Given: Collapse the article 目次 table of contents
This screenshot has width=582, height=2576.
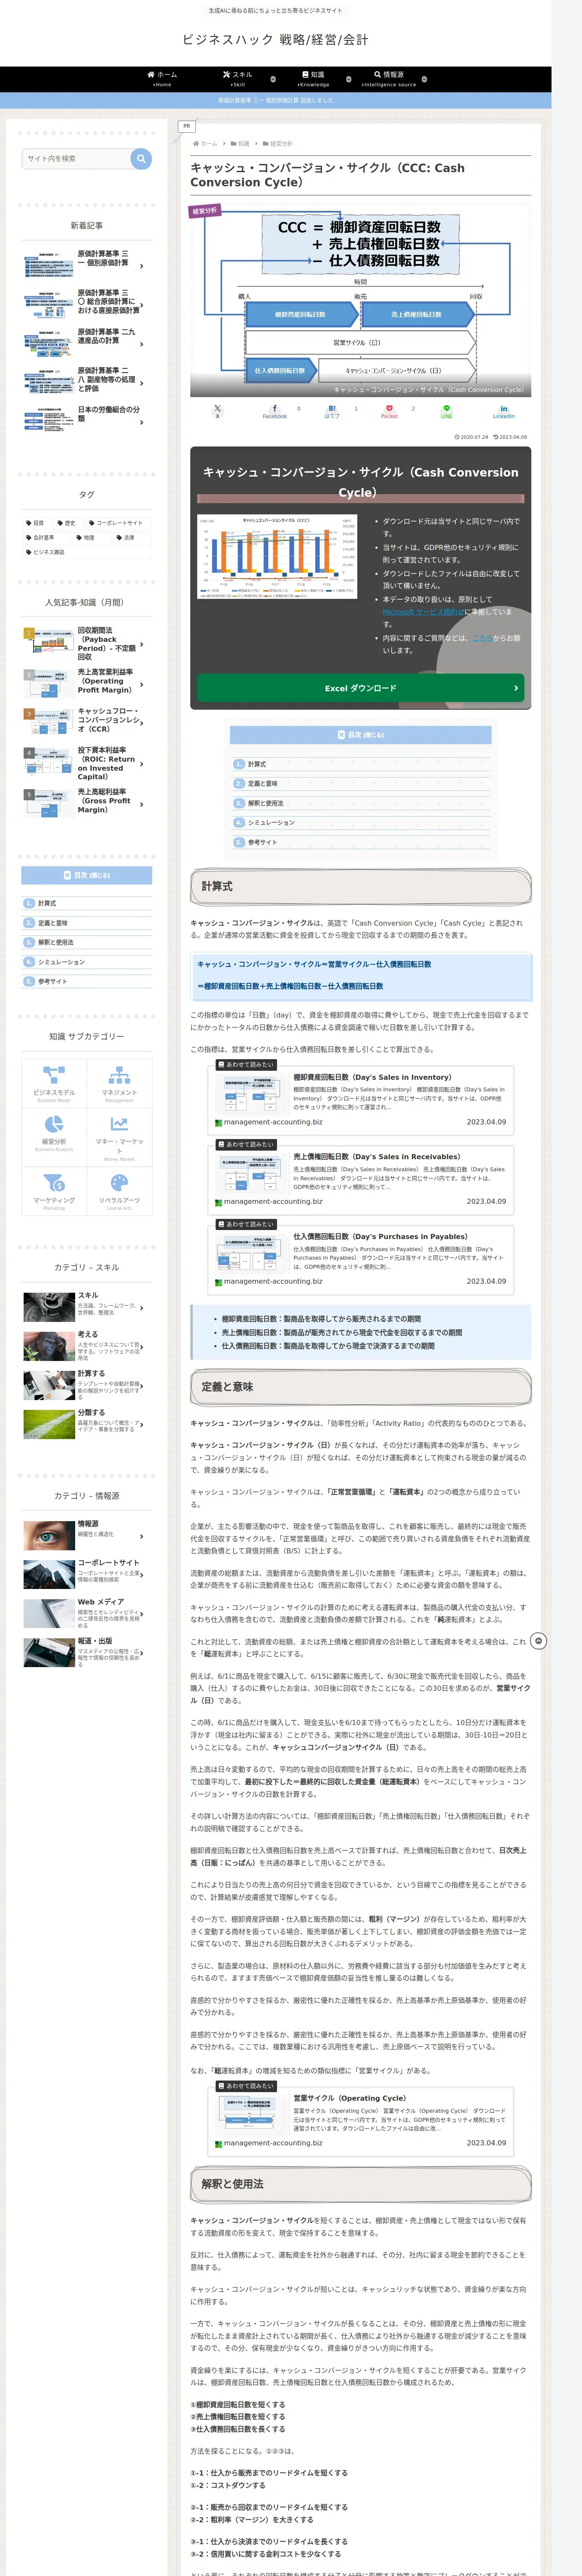Looking at the screenshot, I should click(x=360, y=734).
